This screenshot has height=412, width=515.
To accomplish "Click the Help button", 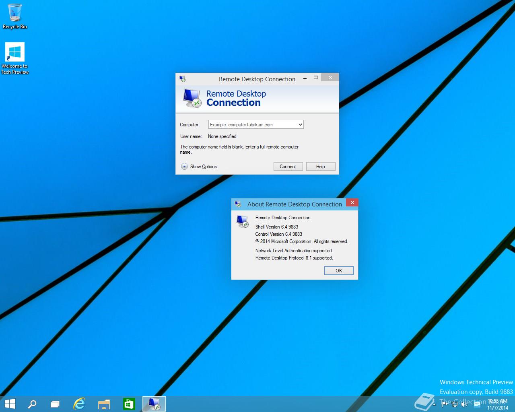I will point(321,167).
